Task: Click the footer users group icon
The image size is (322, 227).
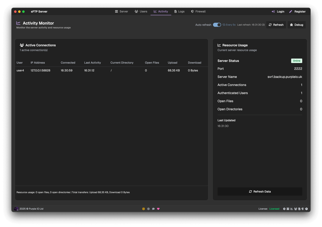Action: coord(296,209)
